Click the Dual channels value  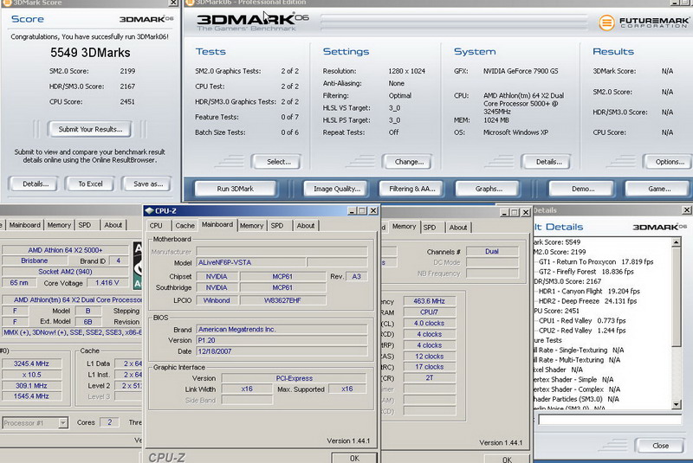click(x=492, y=252)
